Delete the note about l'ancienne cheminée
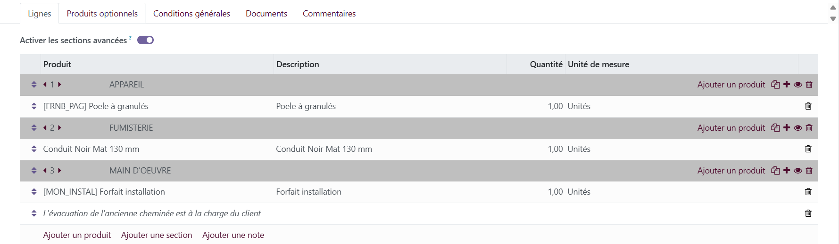The width and height of the screenshot is (839, 244). click(x=808, y=213)
